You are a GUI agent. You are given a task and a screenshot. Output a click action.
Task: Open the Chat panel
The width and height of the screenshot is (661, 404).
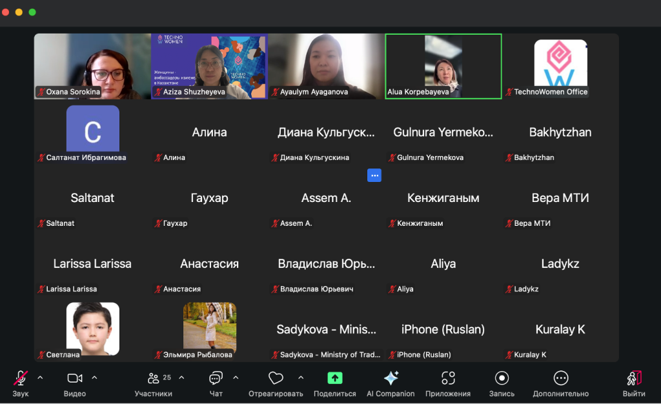tap(216, 378)
